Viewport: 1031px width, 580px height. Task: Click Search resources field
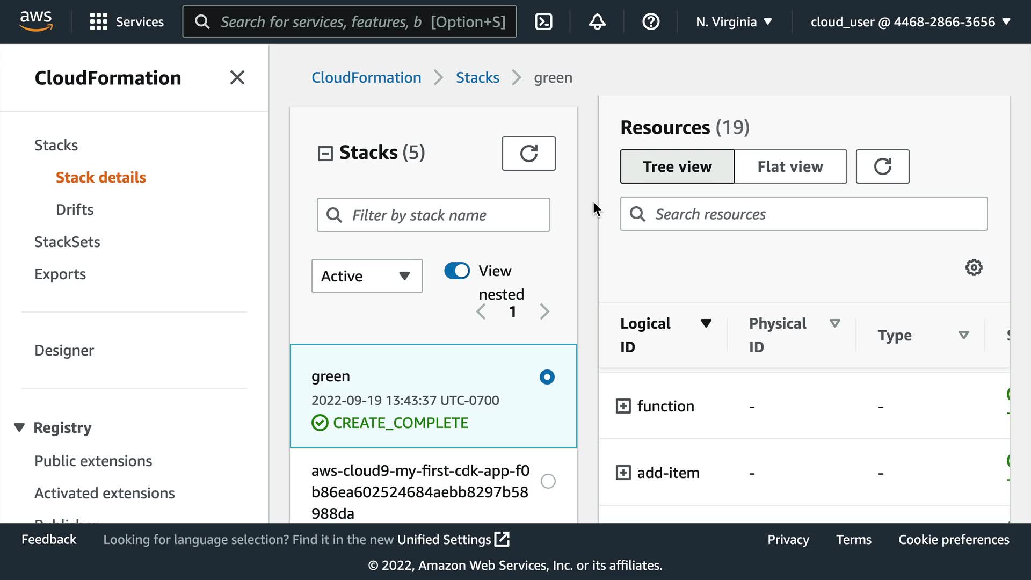[x=803, y=214]
